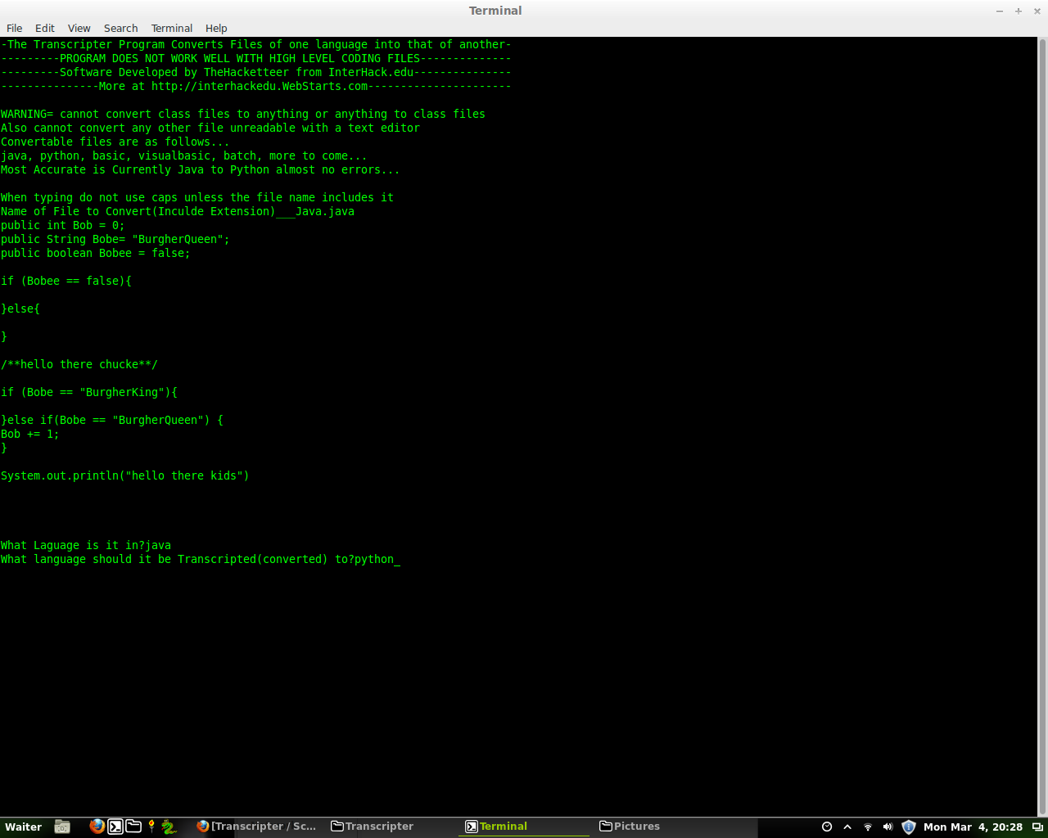The width and height of the screenshot is (1048, 838).
Task: Click the WARNING= line about class files
Action: click(x=243, y=114)
